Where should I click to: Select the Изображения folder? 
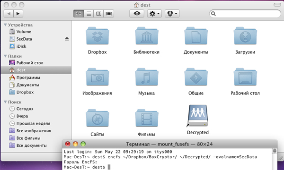98,77
